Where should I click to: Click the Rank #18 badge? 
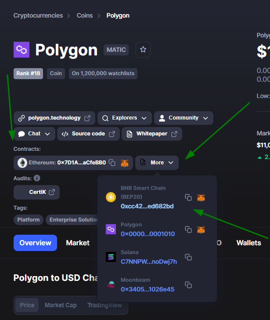29,73
